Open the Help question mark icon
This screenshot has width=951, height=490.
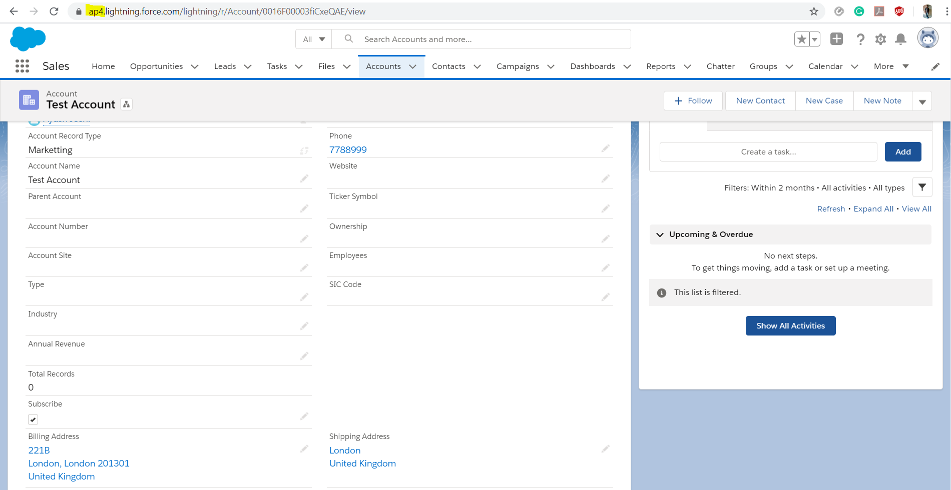860,39
